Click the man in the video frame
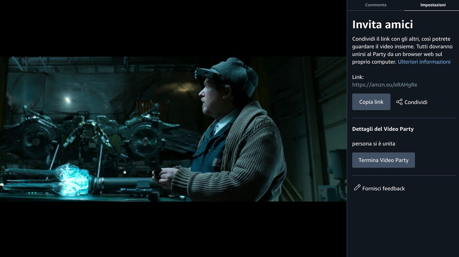Viewport: 459px width, 257px height. tap(229, 133)
